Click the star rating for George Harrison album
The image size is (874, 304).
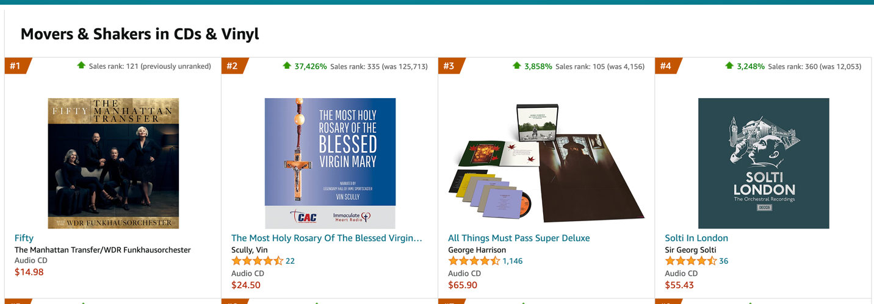click(474, 261)
